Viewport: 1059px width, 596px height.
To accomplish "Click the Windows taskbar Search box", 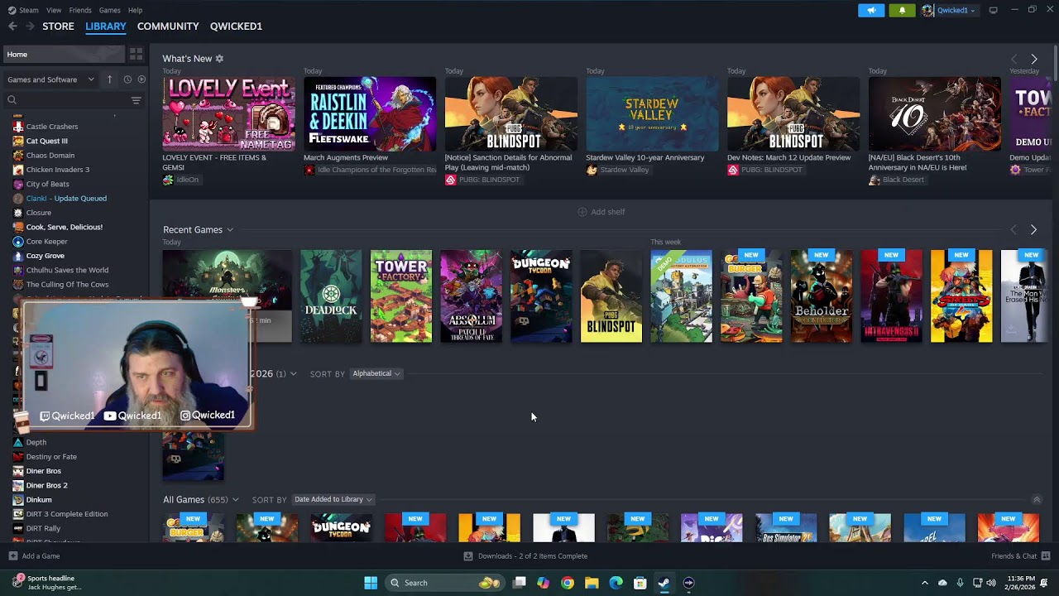I will coord(444,583).
